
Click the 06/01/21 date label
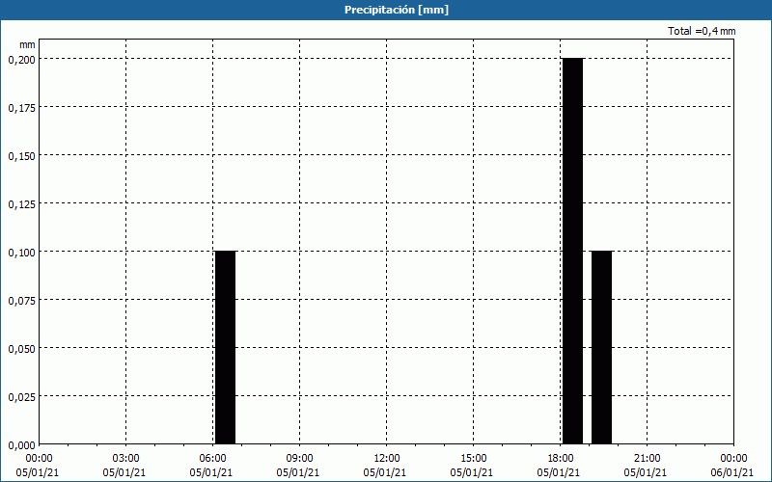click(732, 472)
